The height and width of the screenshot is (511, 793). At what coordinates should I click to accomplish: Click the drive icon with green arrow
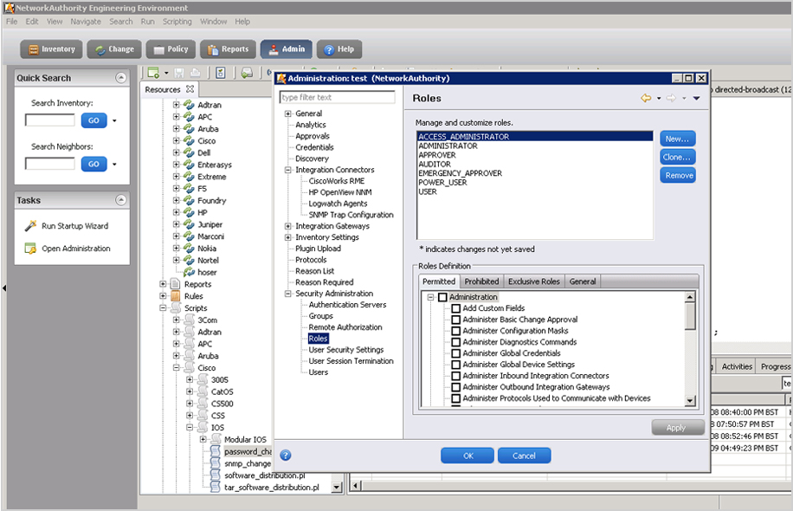click(x=247, y=73)
